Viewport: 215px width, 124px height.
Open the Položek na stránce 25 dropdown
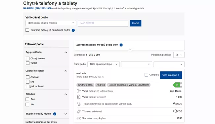click(179, 55)
